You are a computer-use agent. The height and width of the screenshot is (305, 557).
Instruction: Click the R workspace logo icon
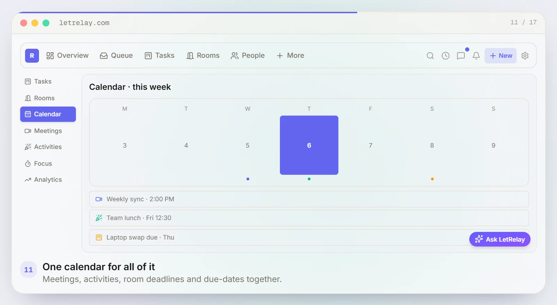click(32, 56)
